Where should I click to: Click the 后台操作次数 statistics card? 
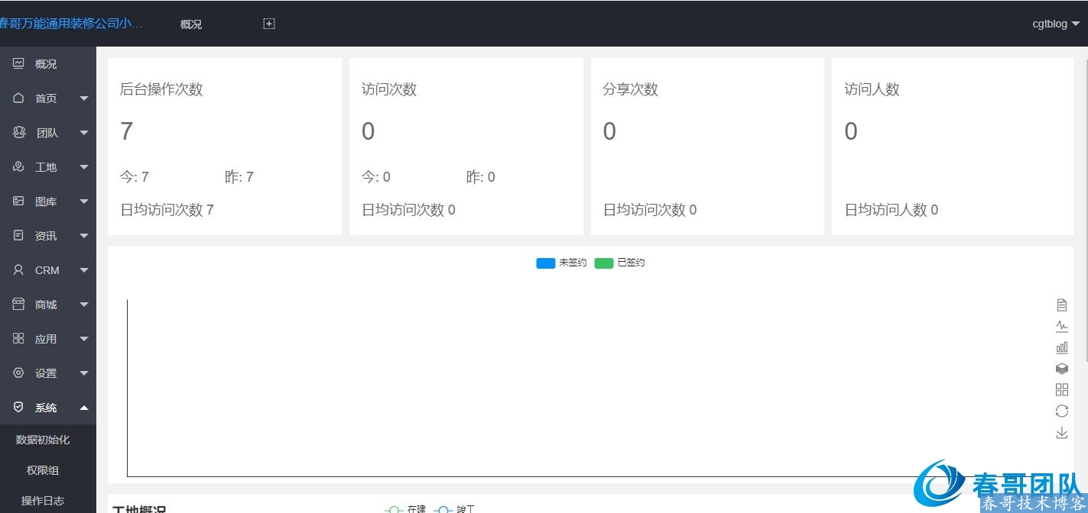(224, 147)
